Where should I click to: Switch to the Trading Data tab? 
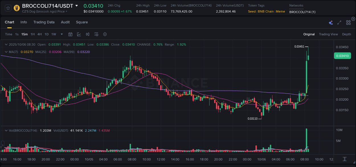(44, 22)
